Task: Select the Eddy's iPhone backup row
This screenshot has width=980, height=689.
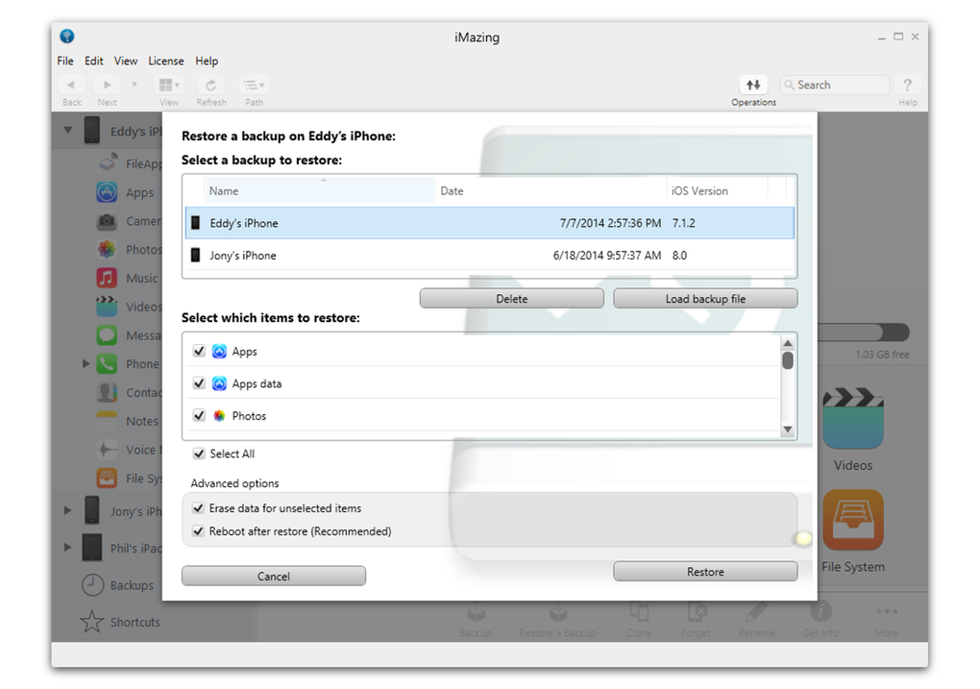Action: click(x=489, y=223)
